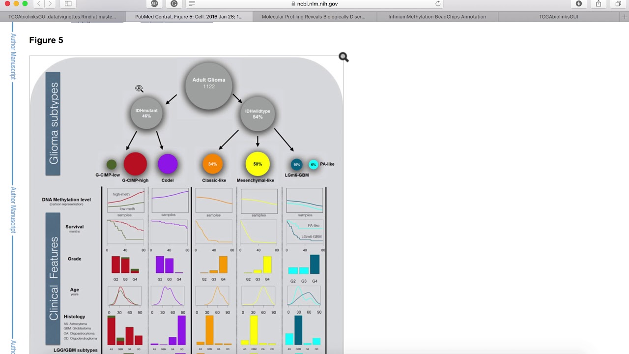This screenshot has width=629, height=354.
Task: Click the 'Histology' row label
Action: pos(75,317)
